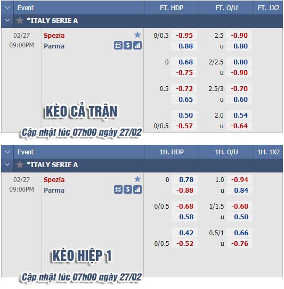
Task: Click Spezia team name in full-time panel
Action: pyautogui.click(x=54, y=35)
